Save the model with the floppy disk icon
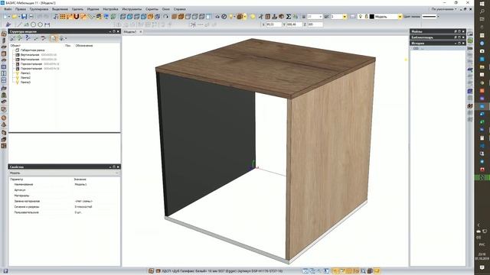 24,17
